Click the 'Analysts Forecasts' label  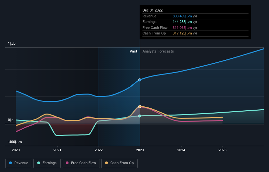coord(158,51)
